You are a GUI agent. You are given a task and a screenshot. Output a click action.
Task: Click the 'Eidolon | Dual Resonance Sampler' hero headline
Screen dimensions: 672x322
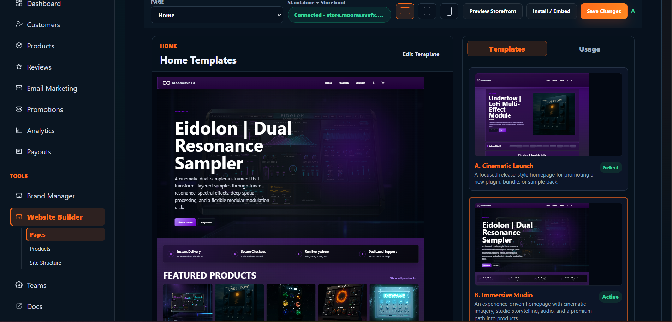[233, 146]
